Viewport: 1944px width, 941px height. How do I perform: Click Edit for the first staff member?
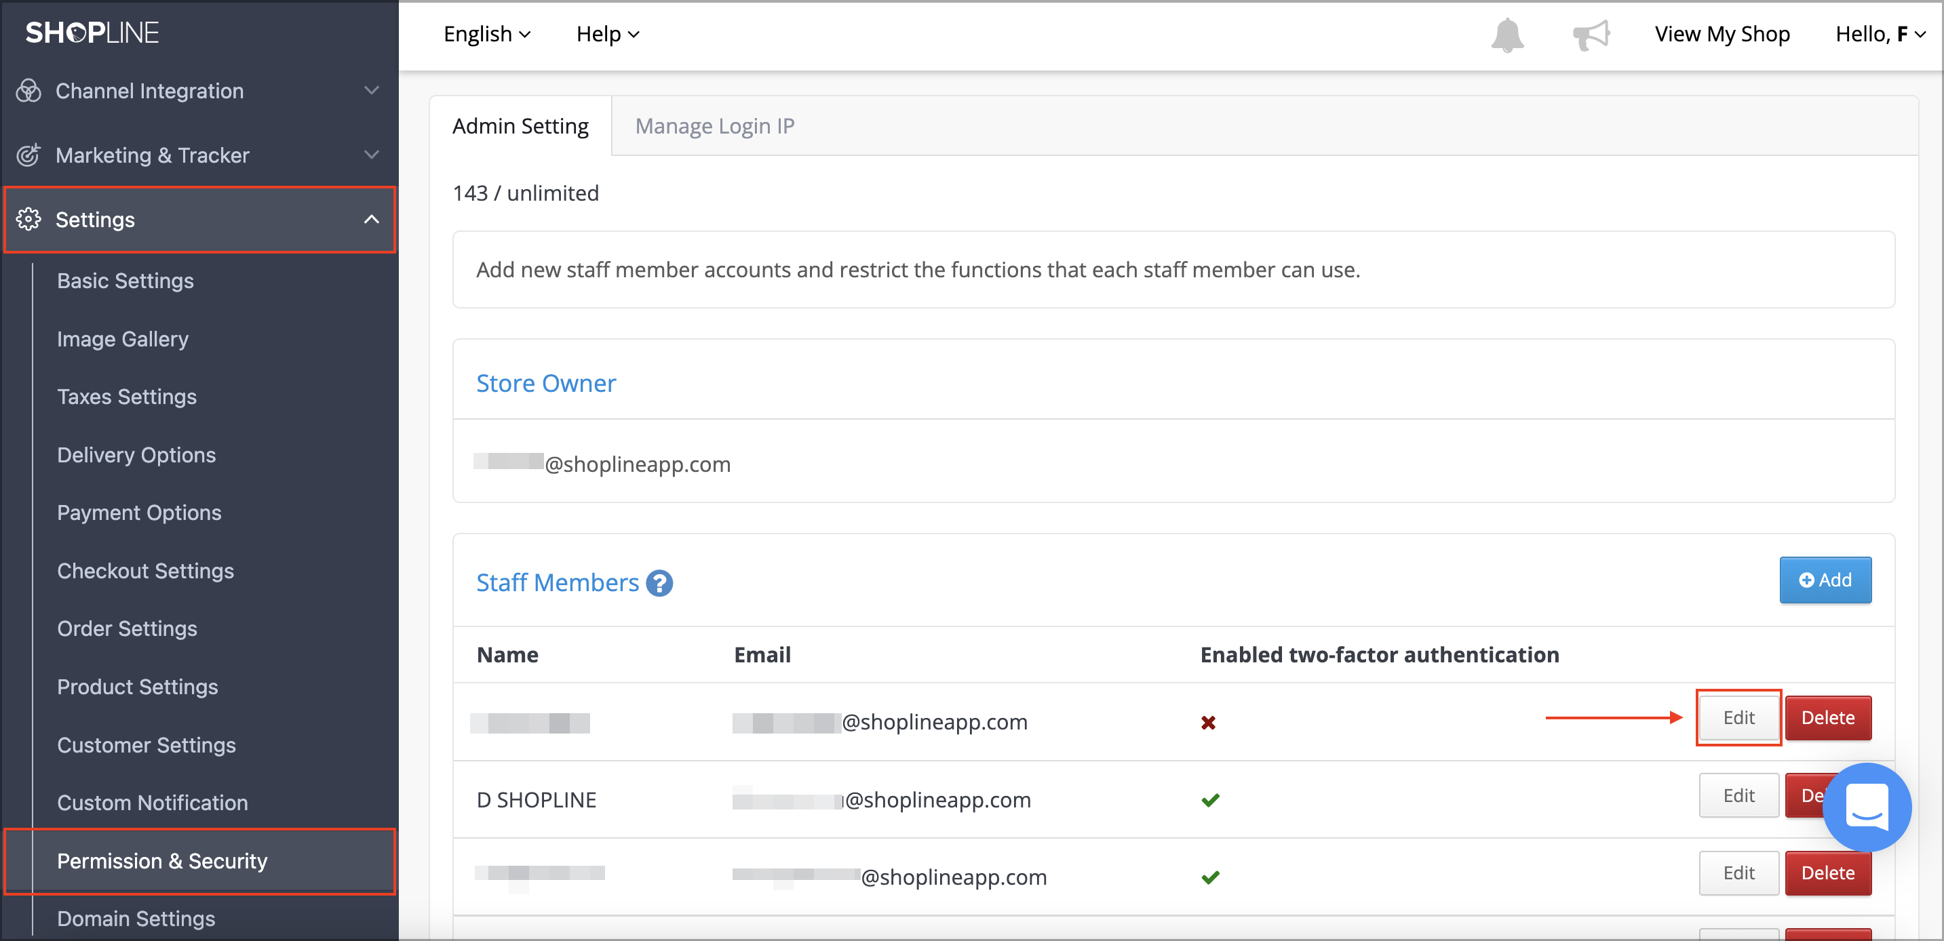tap(1738, 717)
